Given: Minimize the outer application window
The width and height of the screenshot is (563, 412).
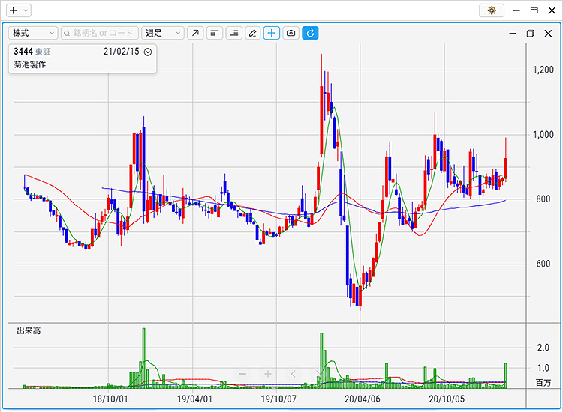Looking at the screenshot, I should [x=516, y=10].
